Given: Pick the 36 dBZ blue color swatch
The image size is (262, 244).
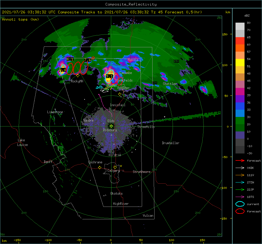Looking at the screenshot, I should click(240, 106).
